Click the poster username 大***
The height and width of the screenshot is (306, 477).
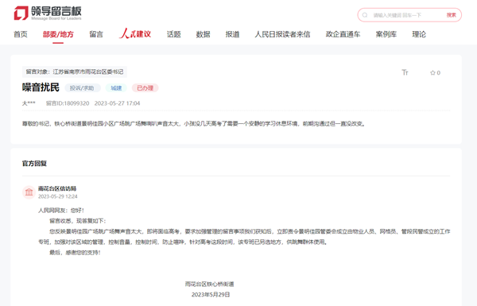click(x=29, y=103)
